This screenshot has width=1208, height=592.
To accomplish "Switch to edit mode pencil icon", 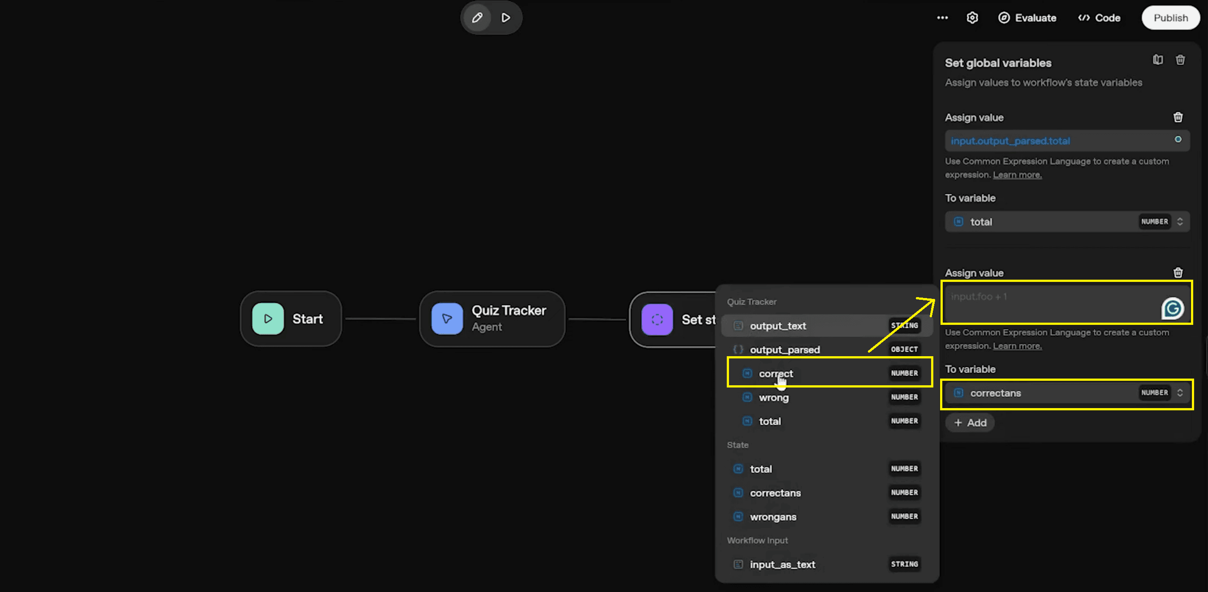I will pos(477,18).
